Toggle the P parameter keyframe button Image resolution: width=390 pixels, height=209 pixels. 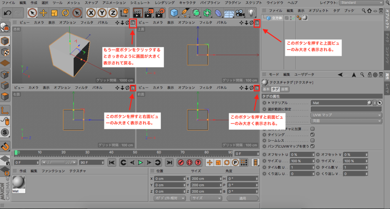[235, 162]
